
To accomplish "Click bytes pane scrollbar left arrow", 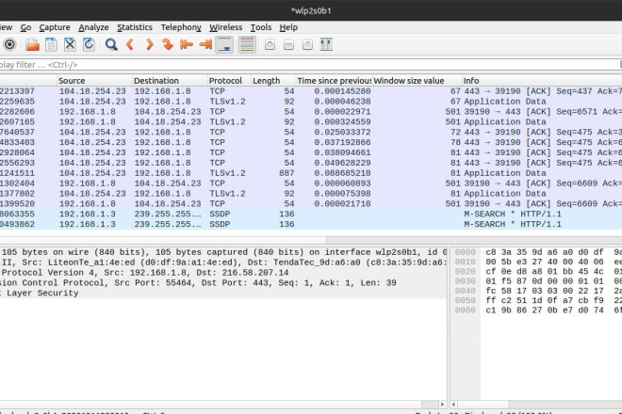I will (x=454, y=405).
